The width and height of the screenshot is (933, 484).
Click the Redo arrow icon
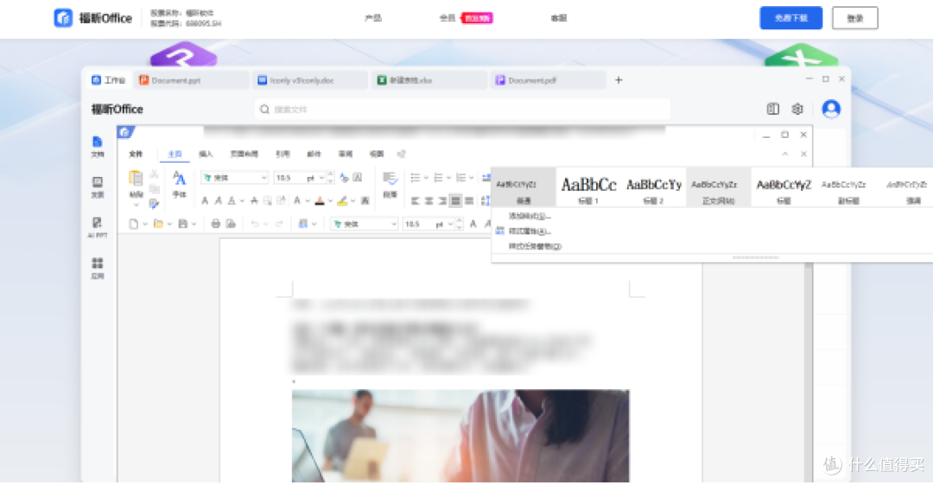pyautogui.click(x=278, y=223)
